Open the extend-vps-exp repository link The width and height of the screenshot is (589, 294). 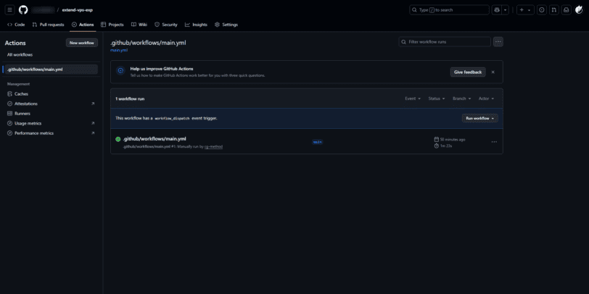(x=78, y=10)
